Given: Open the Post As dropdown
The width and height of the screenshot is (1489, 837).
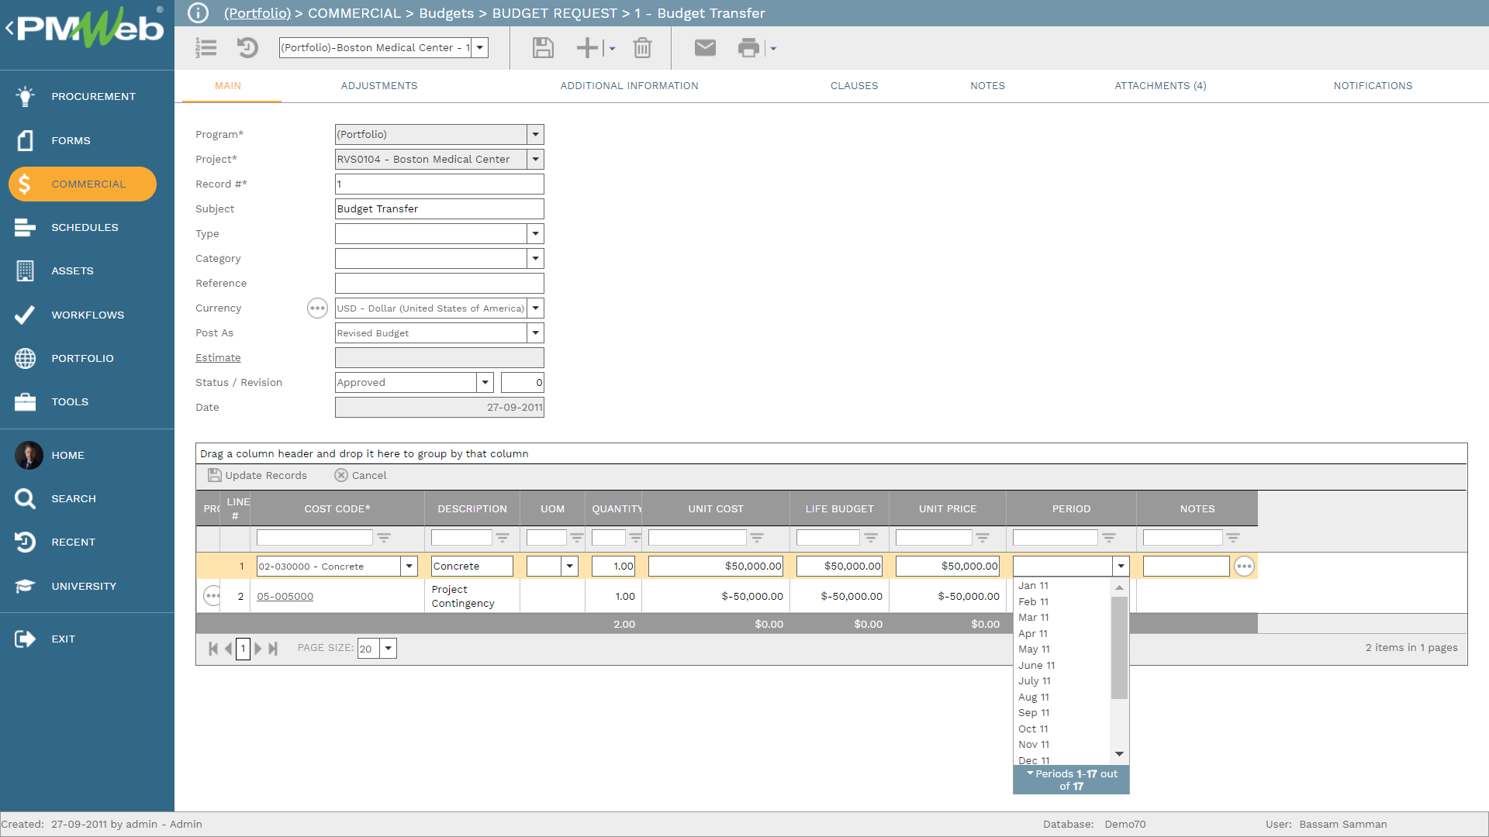Looking at the screenshot, I should pos(535,332).
